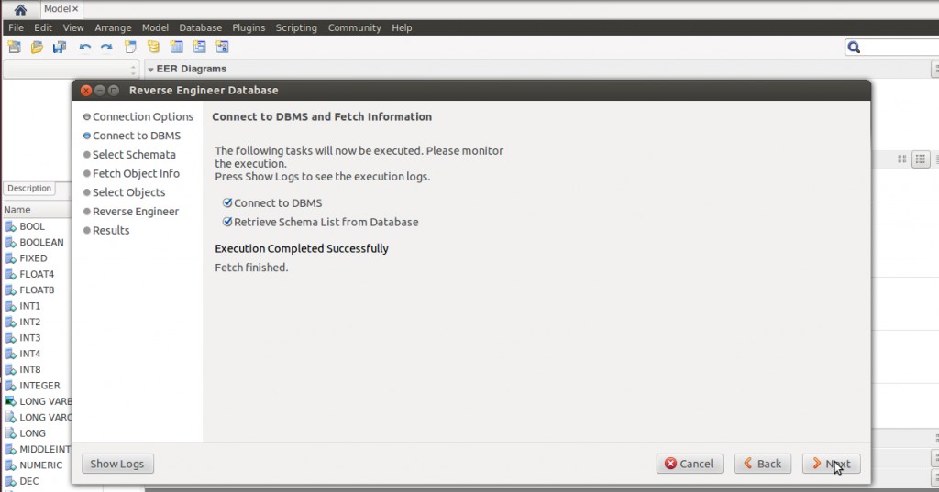Open the Community menu
Screen dimensions: 939x492
click(x=355, y=27)
